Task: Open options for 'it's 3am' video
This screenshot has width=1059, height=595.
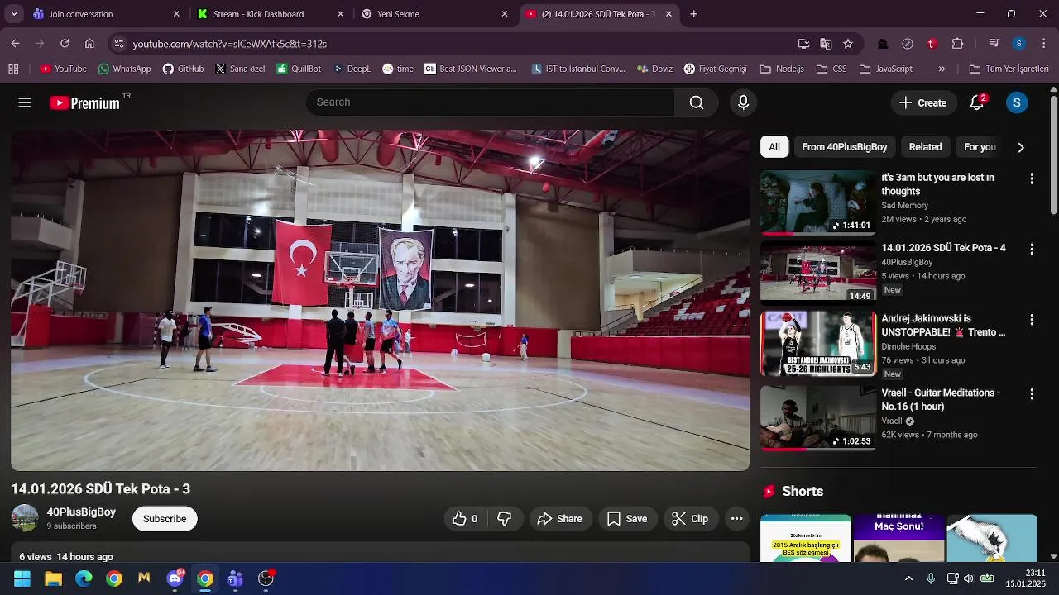Action: click(1032, 178)
